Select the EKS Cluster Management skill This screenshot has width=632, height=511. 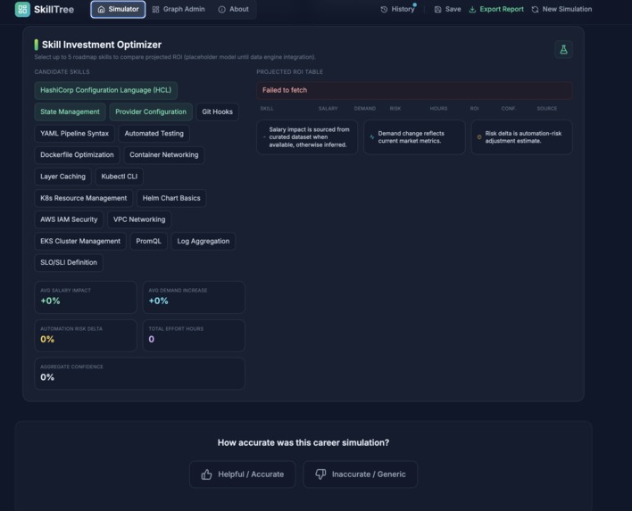(x=80, y=241)
